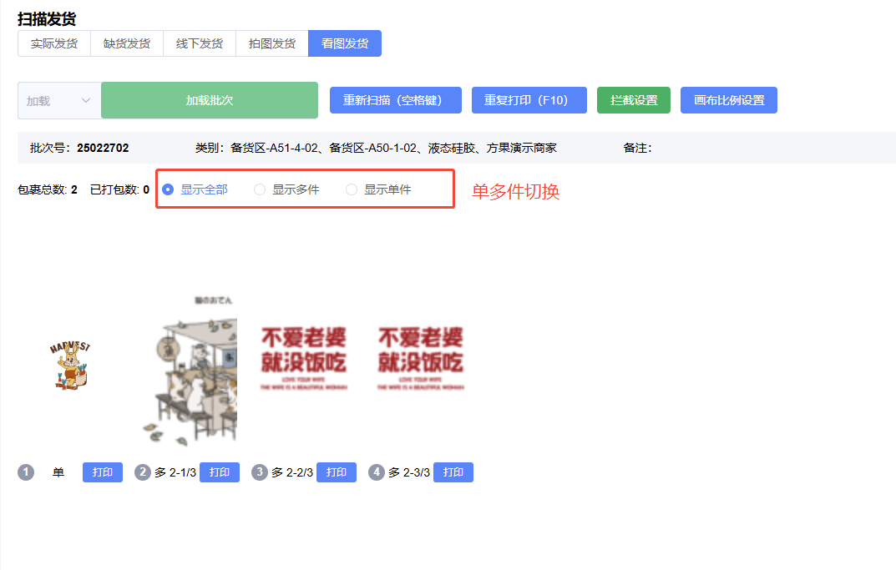Select the 显示多件 radio option
This screenshot has width=896, height=570.
point(287,189)
